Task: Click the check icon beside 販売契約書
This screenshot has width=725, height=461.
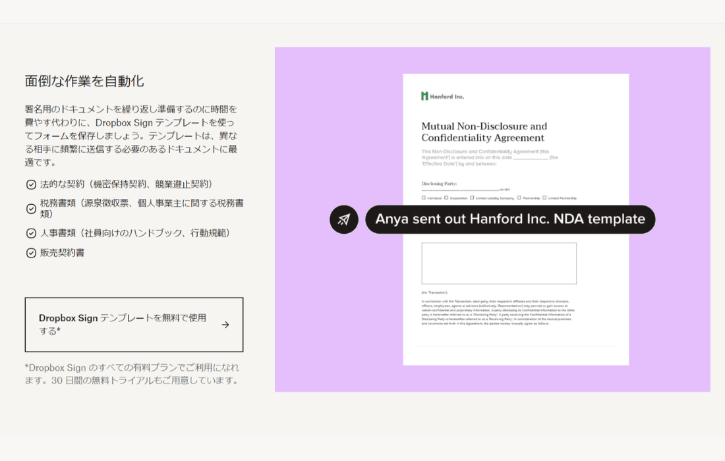Action: tap(31, 253)
